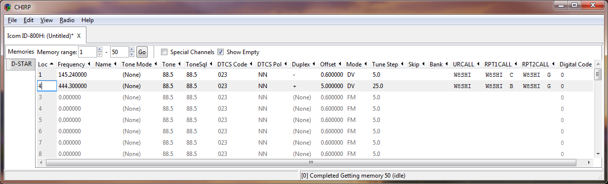Select RPT1CALL cell W8SHI B
Screen dimensions: 608x184
coord(502,86)
